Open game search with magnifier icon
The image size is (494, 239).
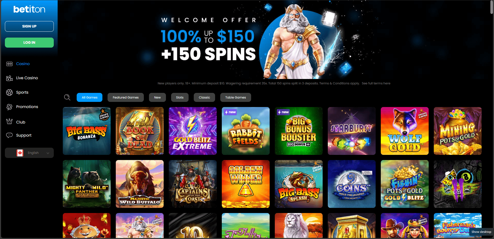67,97
